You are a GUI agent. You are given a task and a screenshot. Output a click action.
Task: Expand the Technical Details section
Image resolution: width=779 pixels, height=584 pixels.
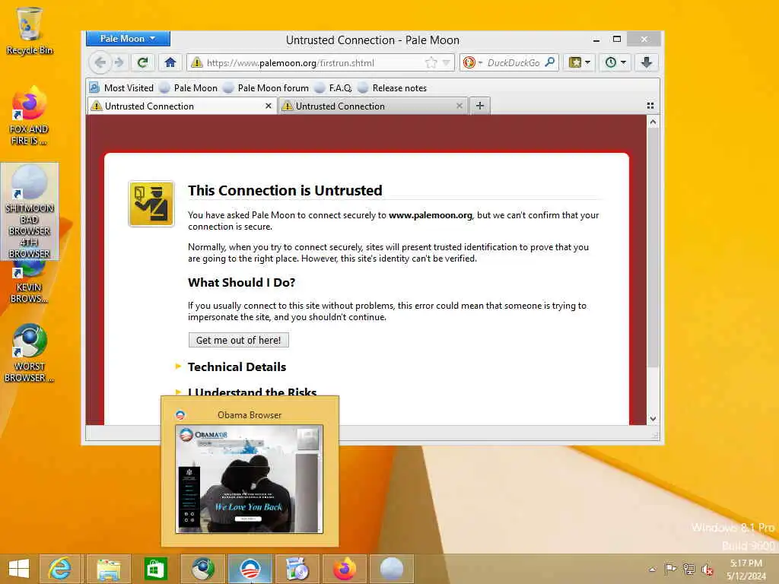237,367
